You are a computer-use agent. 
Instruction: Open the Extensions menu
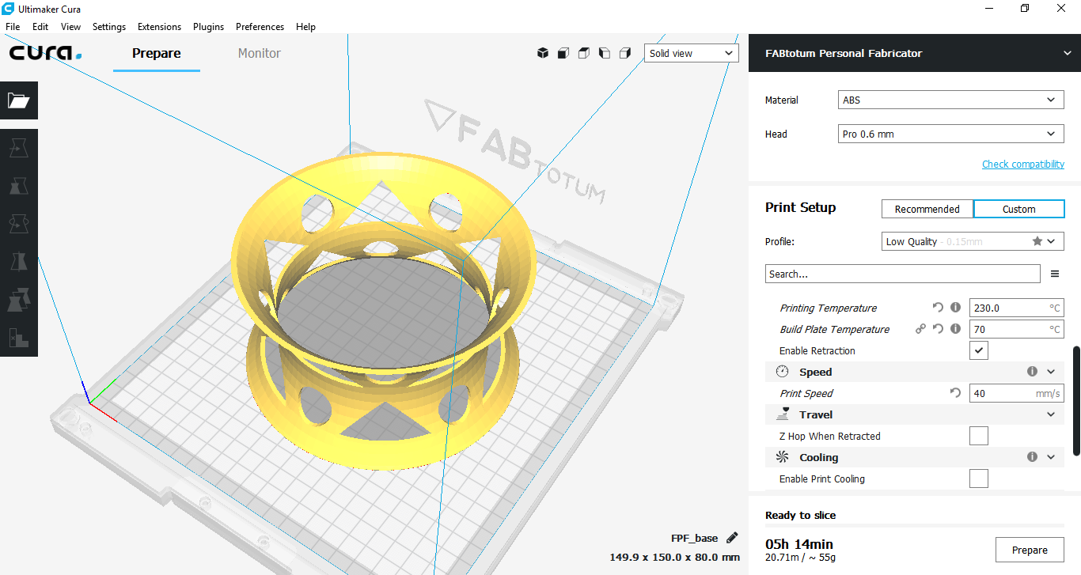click(159, 26)
